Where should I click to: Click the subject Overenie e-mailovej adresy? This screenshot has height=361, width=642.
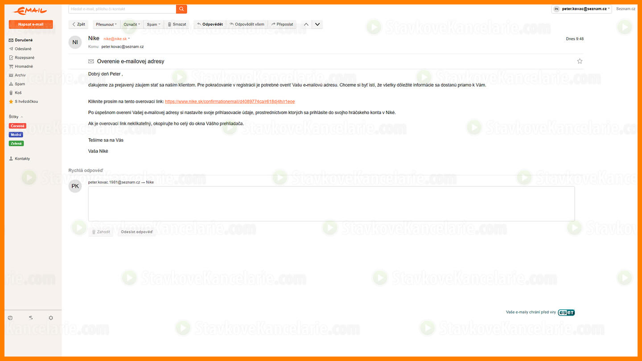[x=131, y=61]
